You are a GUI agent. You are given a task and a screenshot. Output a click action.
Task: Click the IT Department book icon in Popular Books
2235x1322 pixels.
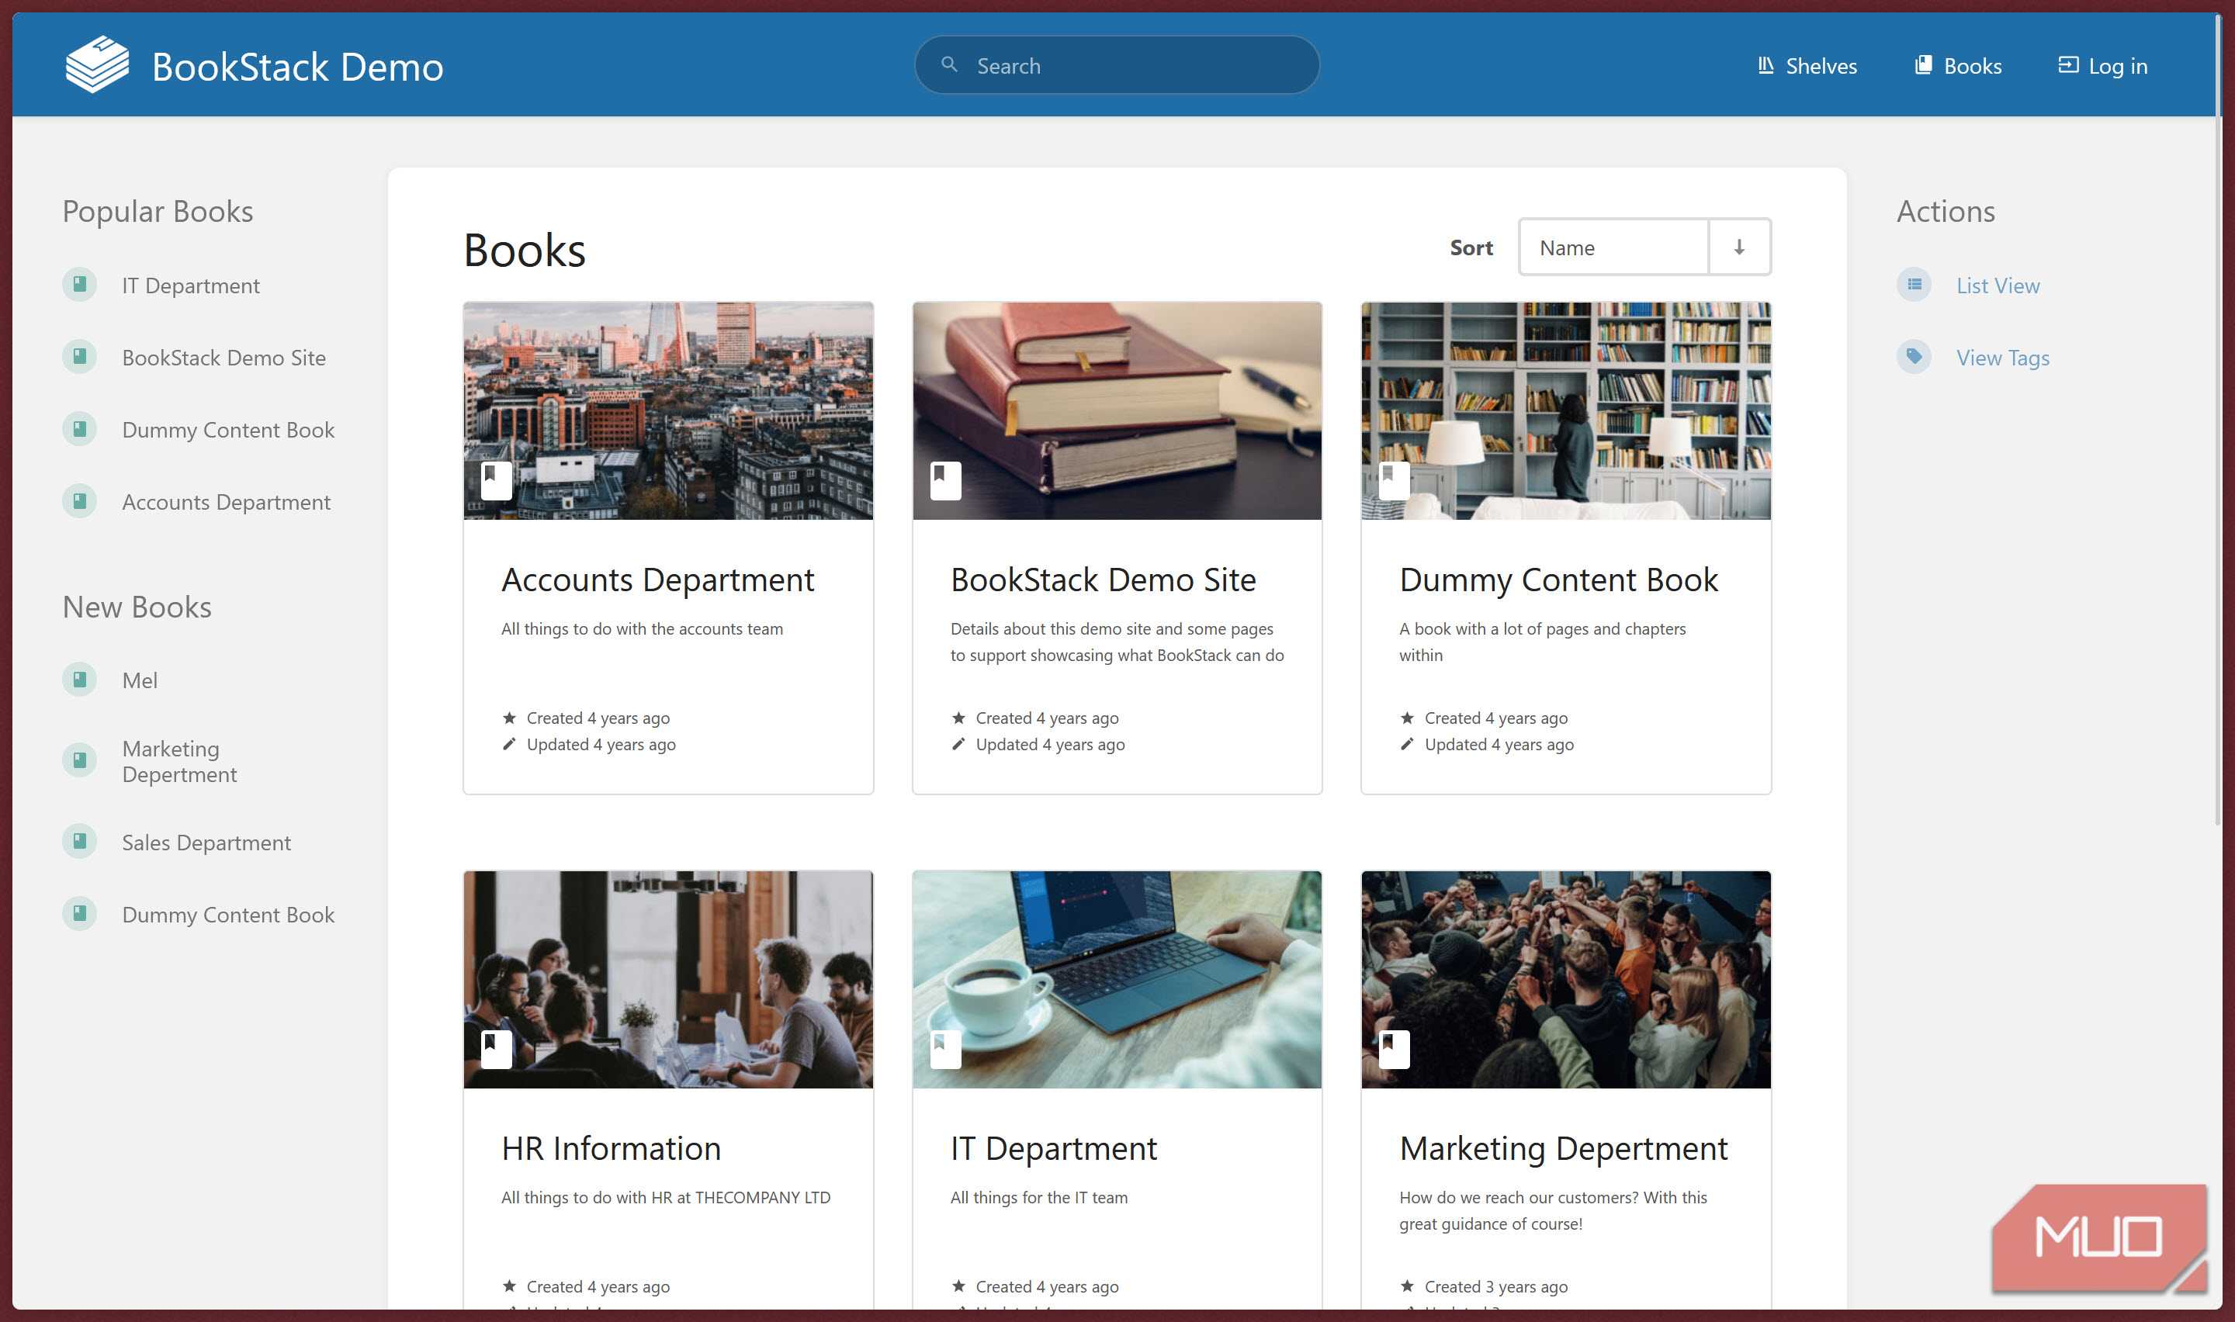click(x=79, y=285)
